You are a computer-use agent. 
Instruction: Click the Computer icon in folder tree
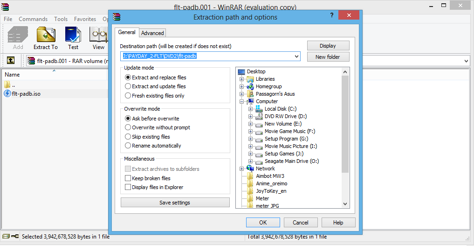pos(250,101)
